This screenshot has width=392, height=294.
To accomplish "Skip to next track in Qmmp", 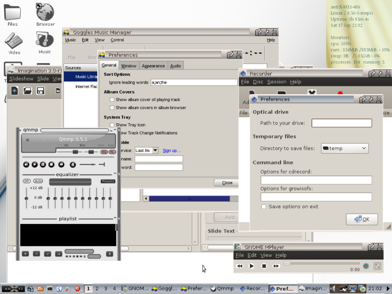I will (x=61, y=165).
